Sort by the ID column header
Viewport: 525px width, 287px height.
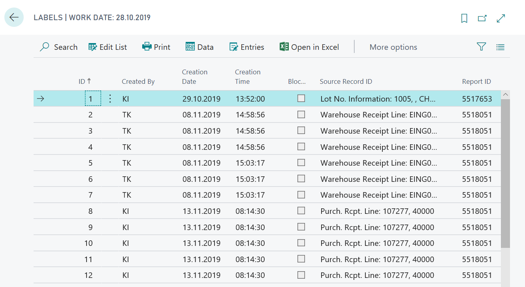click(85, 81)
